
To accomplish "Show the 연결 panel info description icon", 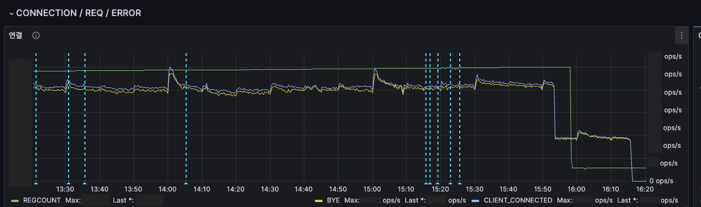I will (36, 35).
